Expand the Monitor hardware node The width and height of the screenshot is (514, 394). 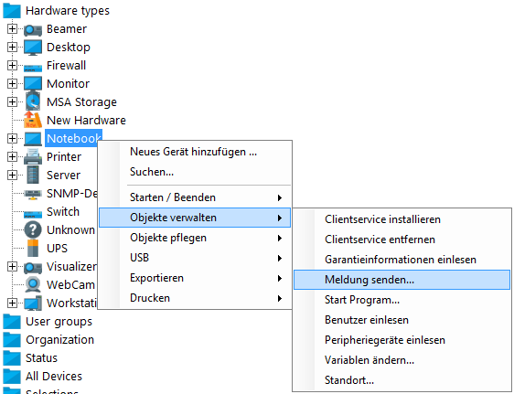pos(12,84)
